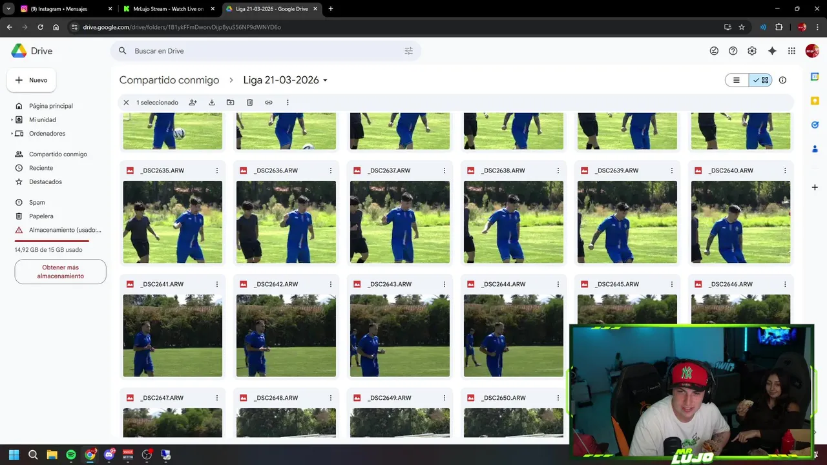Open Google Tasks side panel icon
The width and height of the screenshot is (827, 465).
click(x=815, y=125)
